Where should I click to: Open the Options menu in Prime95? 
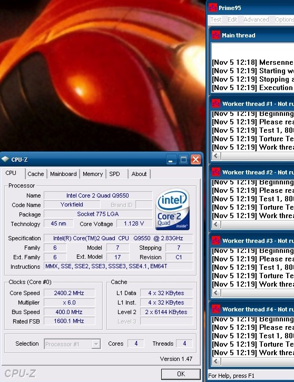coord(285,19)
